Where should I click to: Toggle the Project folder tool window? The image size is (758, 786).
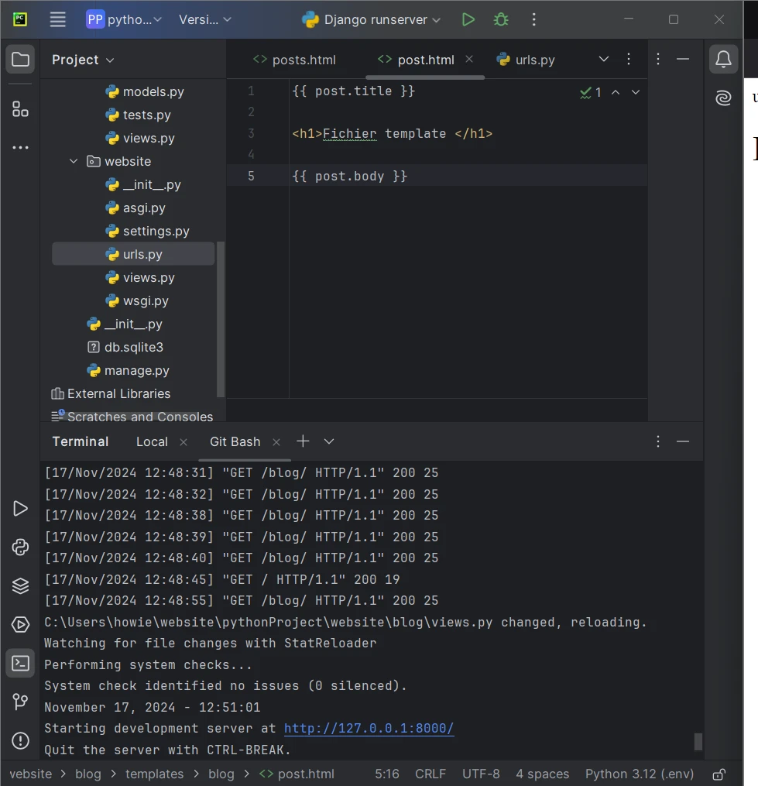[21, 60]
